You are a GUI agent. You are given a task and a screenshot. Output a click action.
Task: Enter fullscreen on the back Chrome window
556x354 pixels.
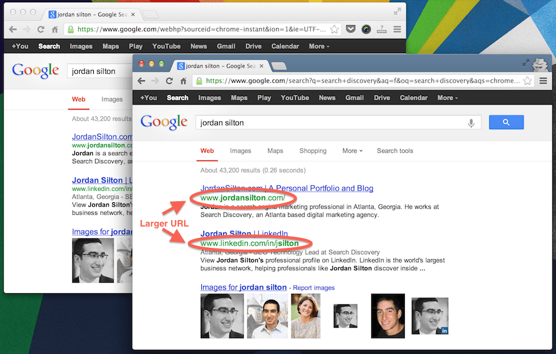point(397,12)
